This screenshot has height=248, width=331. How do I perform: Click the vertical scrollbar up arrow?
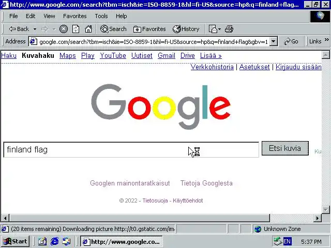(x=326, y=55)
